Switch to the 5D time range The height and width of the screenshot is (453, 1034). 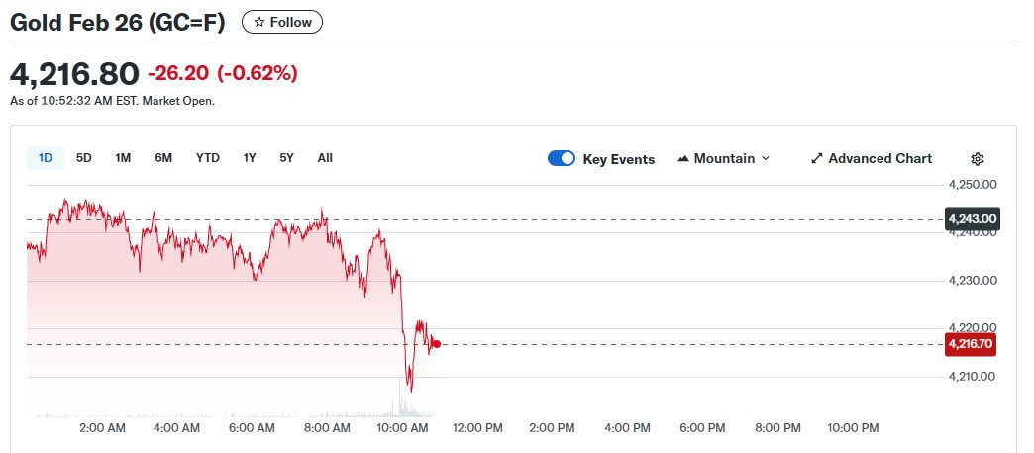tap(84, 158)
